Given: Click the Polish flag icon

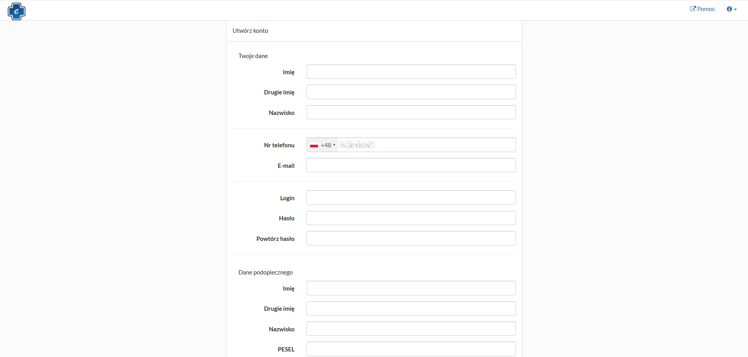Looking at the screenshot, I should tap(314, 145).
